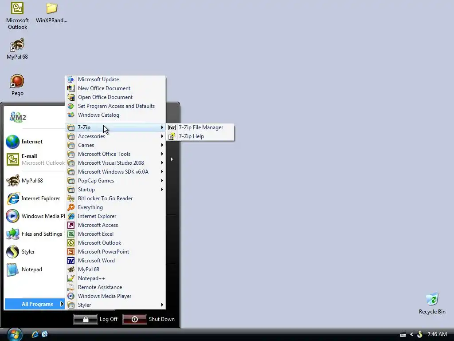Image resolution: width=454 pixels, height=341 pixels.
Task: Click the Microsoft Excel icon
Action: click(x=71, y=234)
